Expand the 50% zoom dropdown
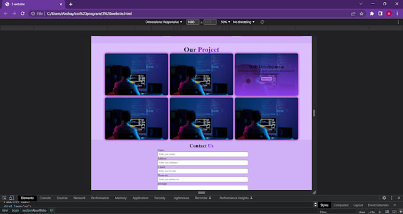Image resolution: width=403 pixels, height=214 pixels. (225, 22)
